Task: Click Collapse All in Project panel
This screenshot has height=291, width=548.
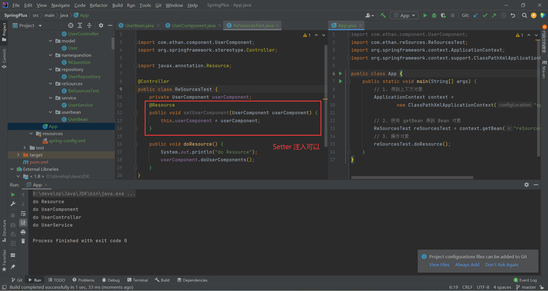Action: point(89,25)
